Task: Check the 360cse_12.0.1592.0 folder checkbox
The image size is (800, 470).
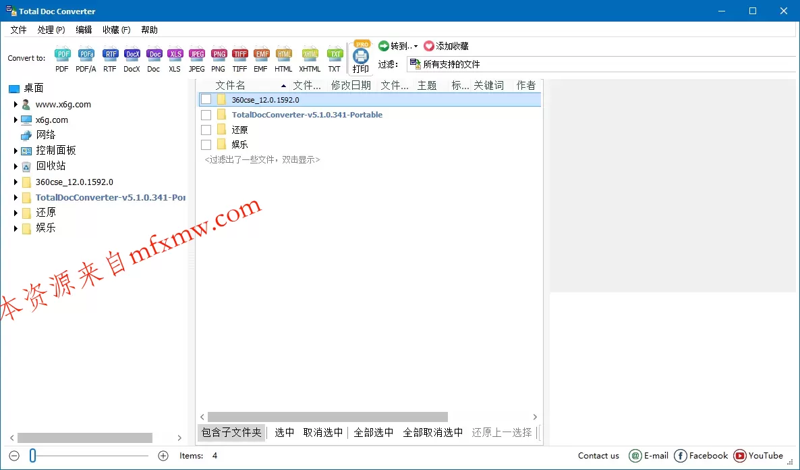Action: coord(206,100)
